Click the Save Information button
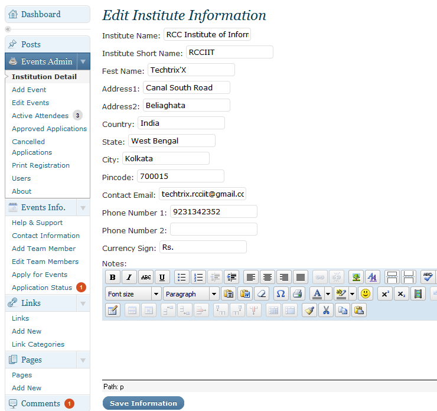Screen dimensions: 437x411 144,403
